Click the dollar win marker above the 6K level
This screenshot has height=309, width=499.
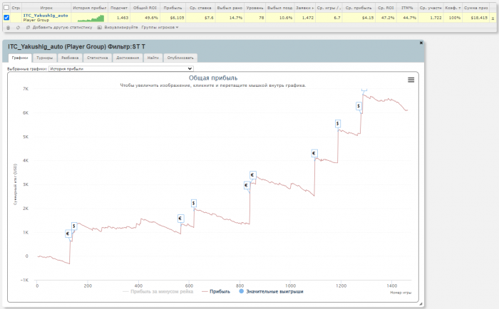coord(359,106)
